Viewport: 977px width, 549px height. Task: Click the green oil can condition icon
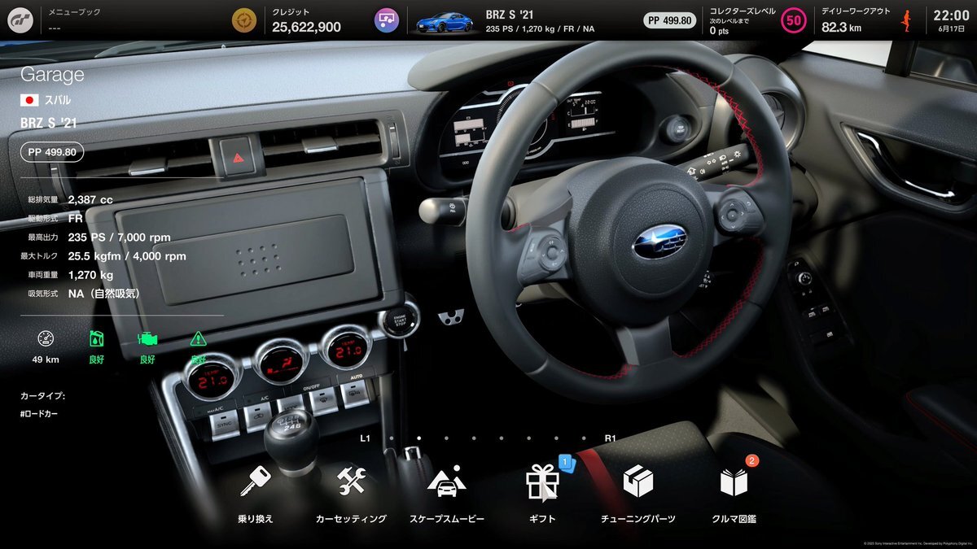click(x=97, y=338)
